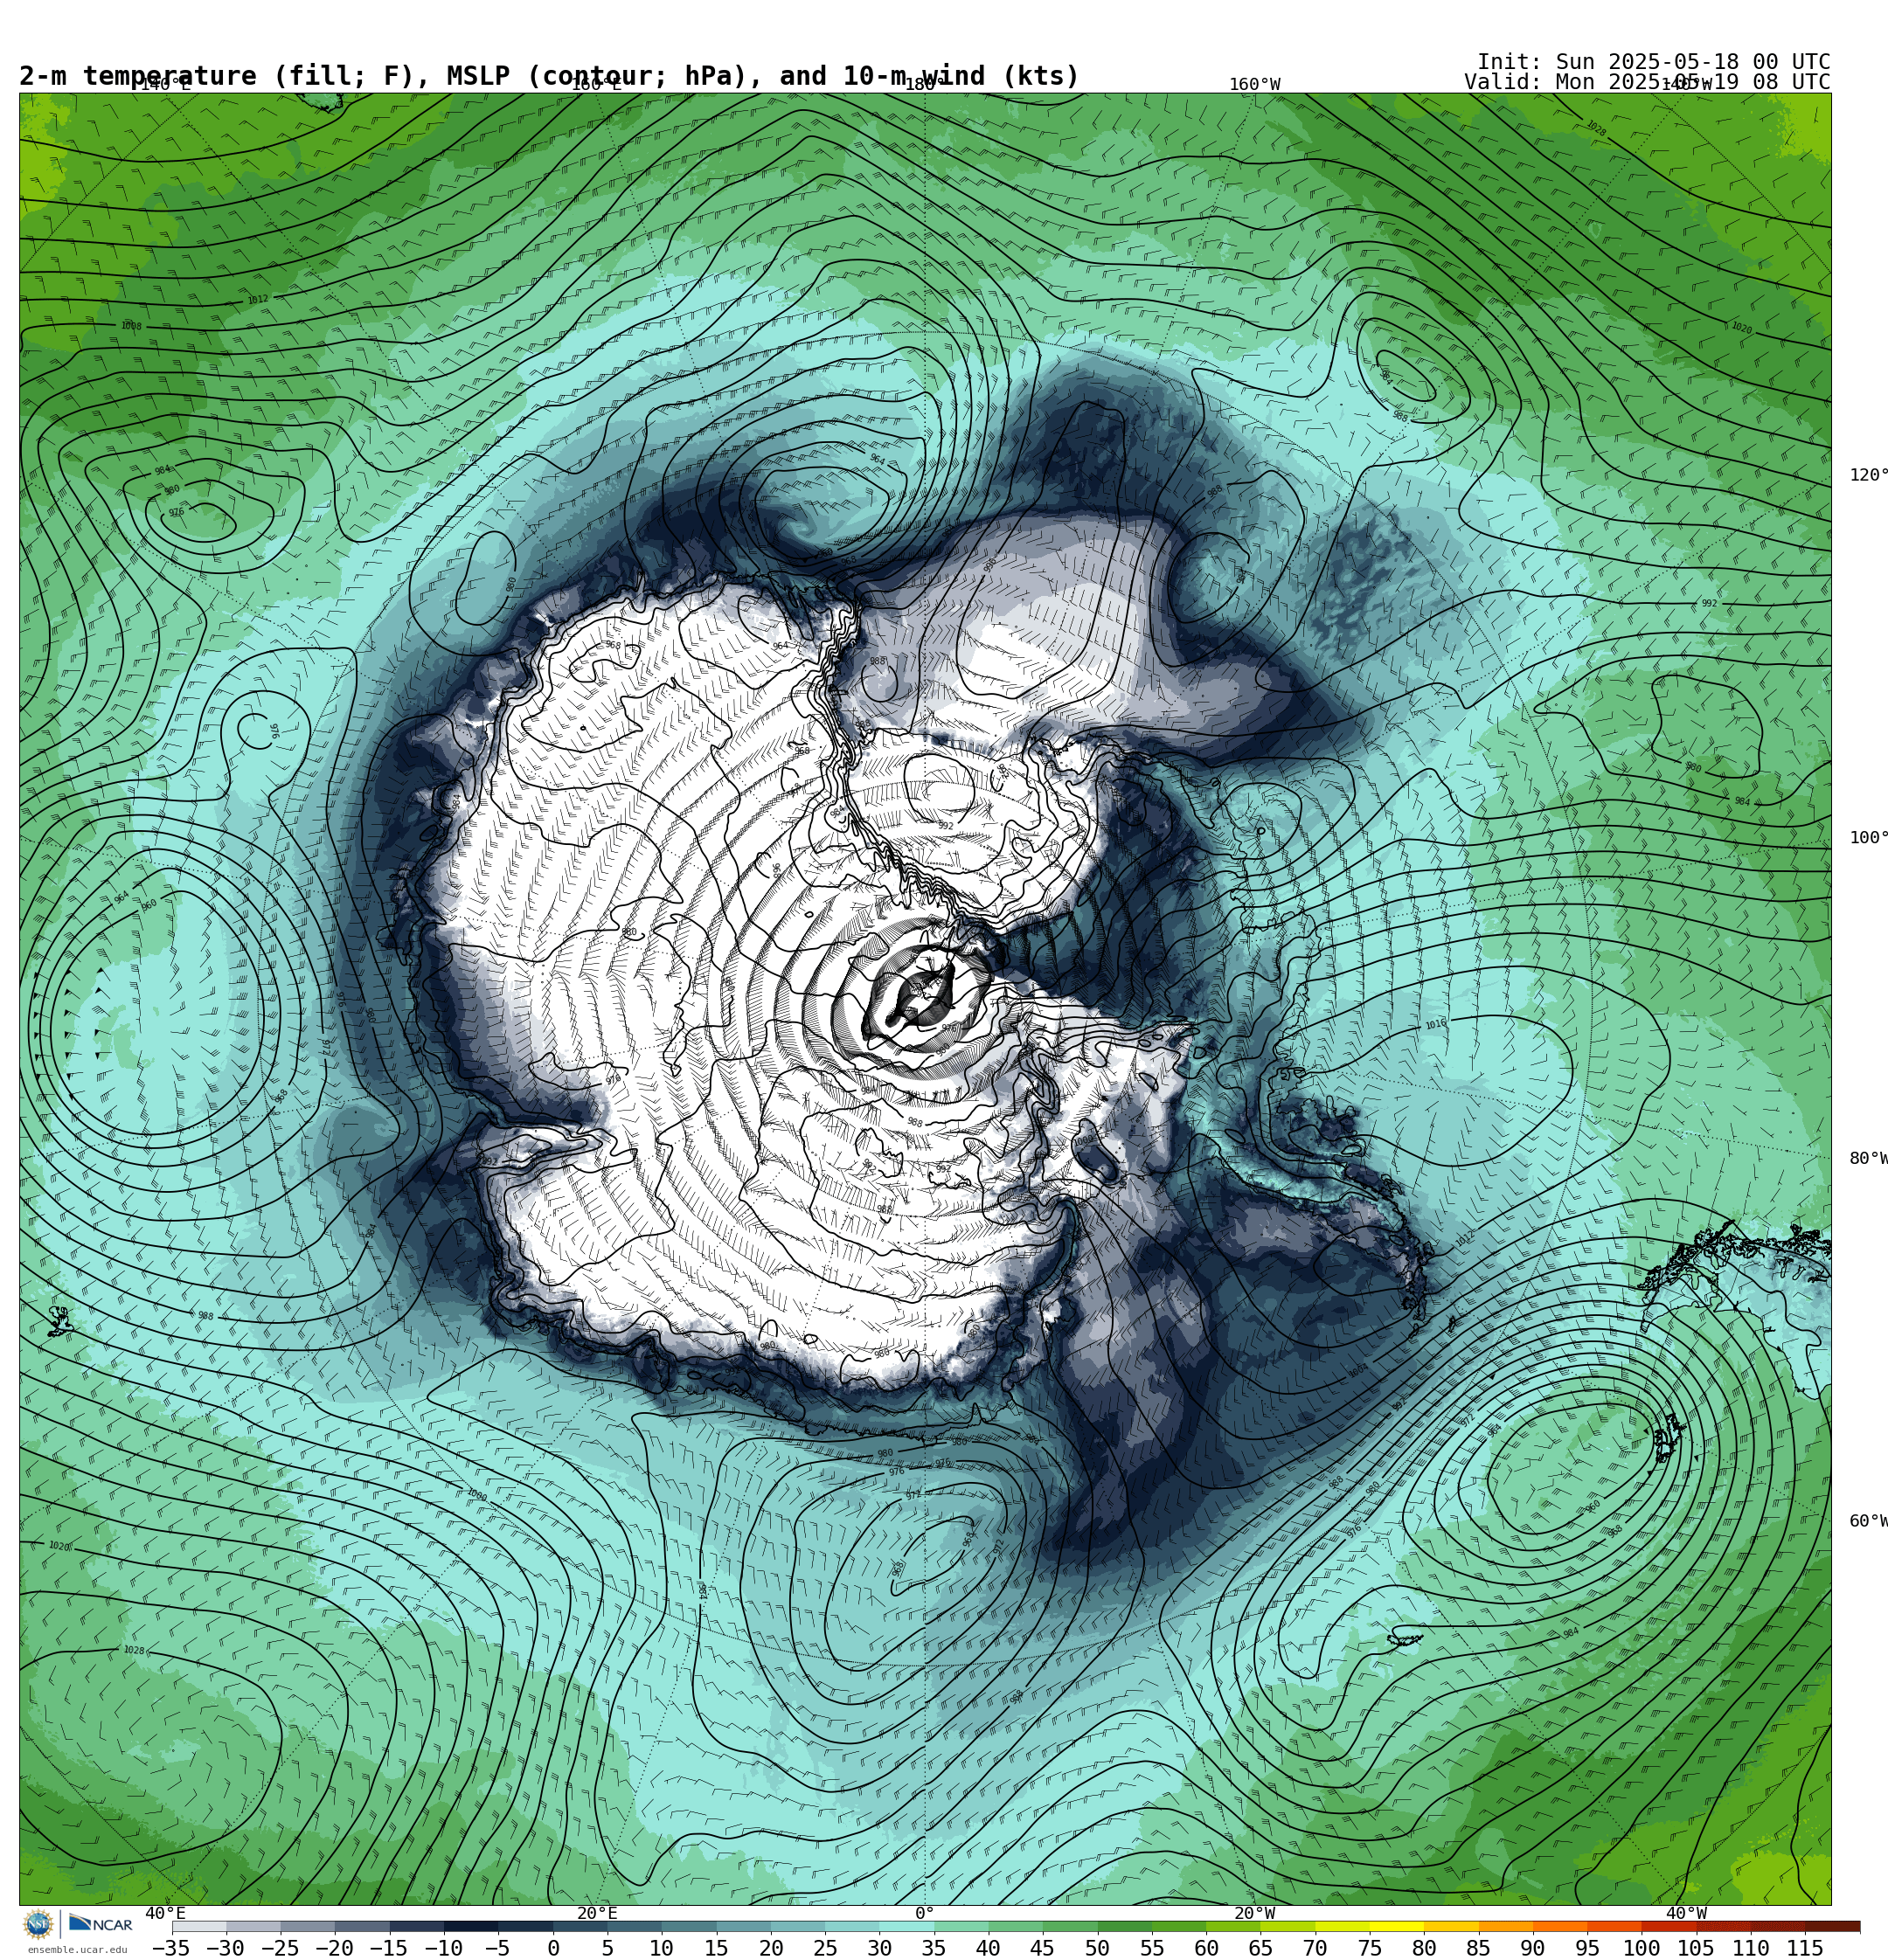Click the '60°W' longitude label on right edge
The image size is (1888, 1960).
pyautogui.click(x=1868, y=1521)
